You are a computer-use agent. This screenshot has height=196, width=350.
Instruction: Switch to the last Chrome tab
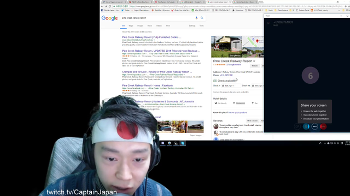click(246, 2)
